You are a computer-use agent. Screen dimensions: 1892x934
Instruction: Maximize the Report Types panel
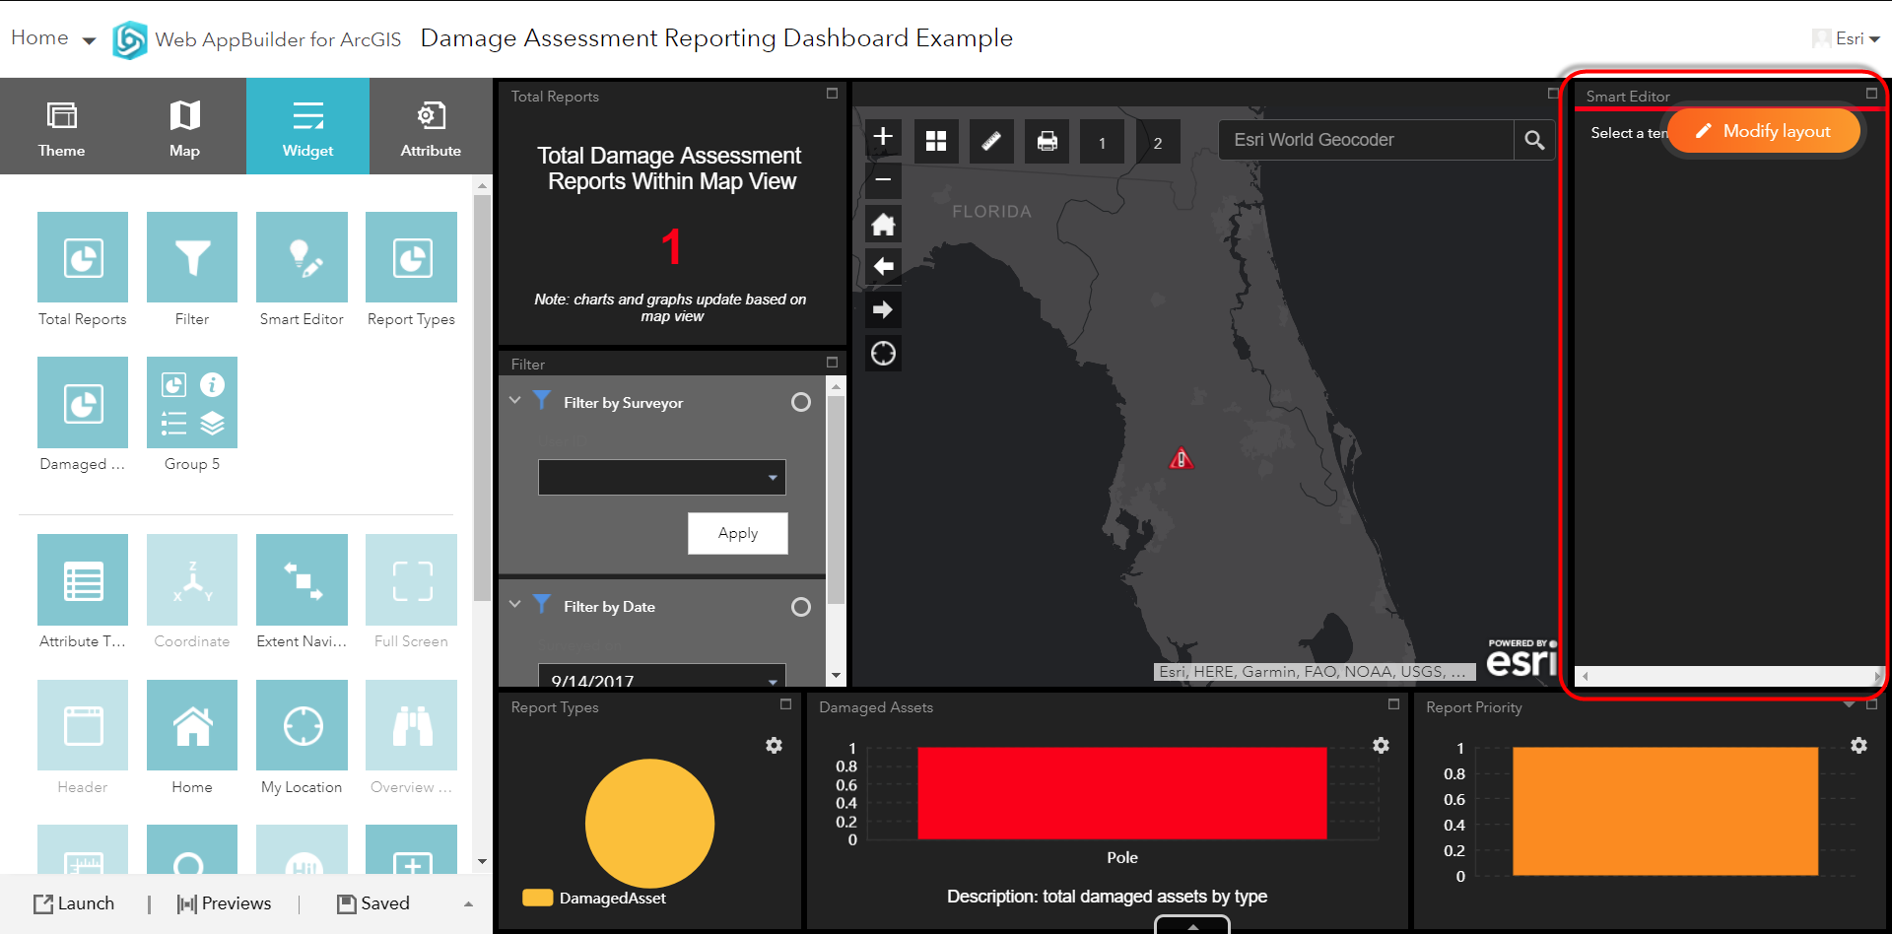(x=785, y=704)
